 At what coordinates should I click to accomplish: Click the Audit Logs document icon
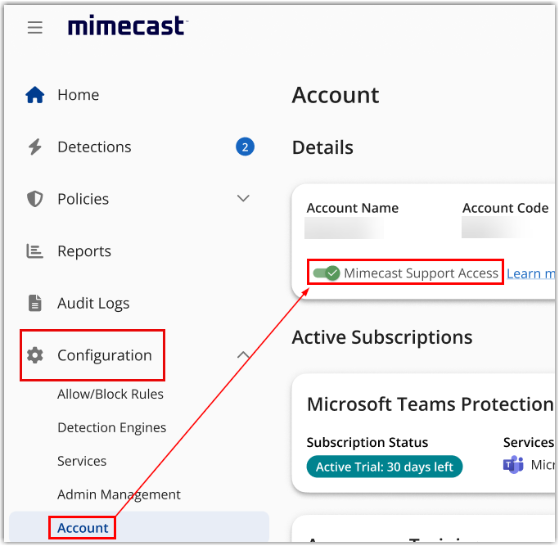click(x=34, y=303)
